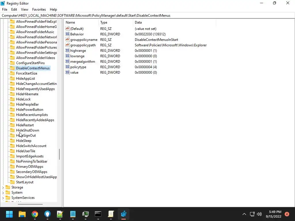Click the horizontal scrollbar of the key tree
This screenshot has height=221, width=295.
coord(30,204)
